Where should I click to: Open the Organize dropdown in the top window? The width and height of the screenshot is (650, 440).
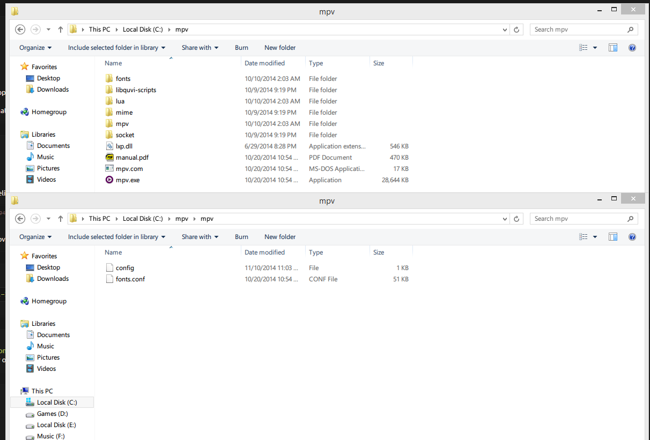(35, 48)
